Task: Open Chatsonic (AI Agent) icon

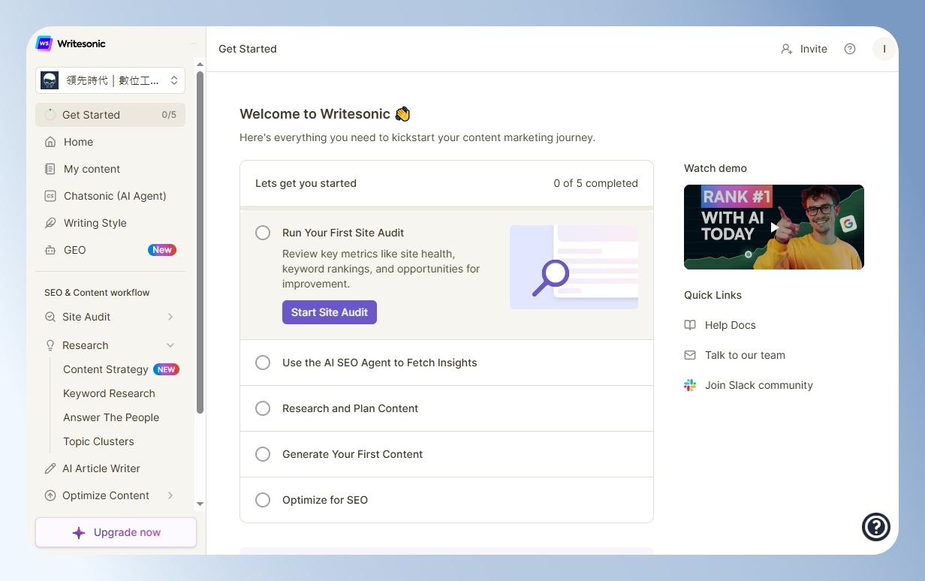Action: click(50, 196)
